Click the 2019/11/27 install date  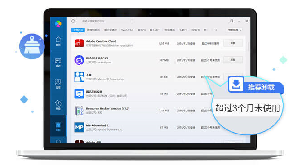[186, 94]
